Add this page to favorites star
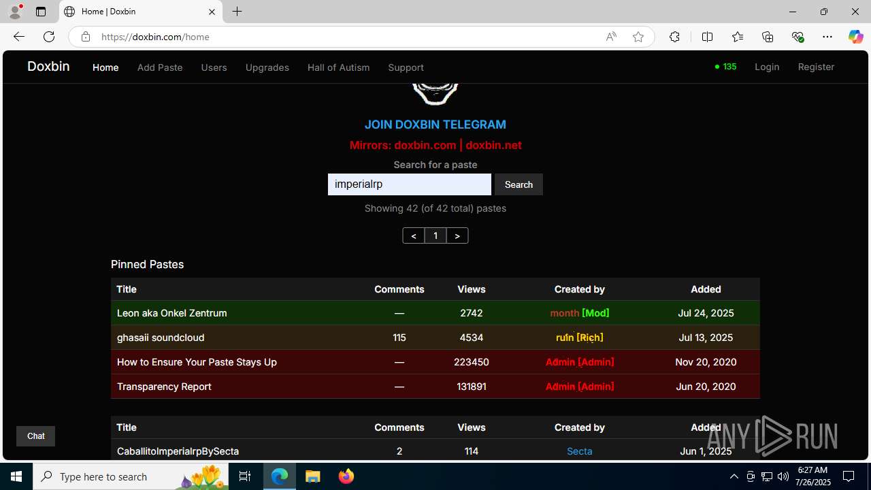 click(x=638, y=37)
